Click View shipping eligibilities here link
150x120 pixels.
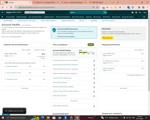point(136,75)
